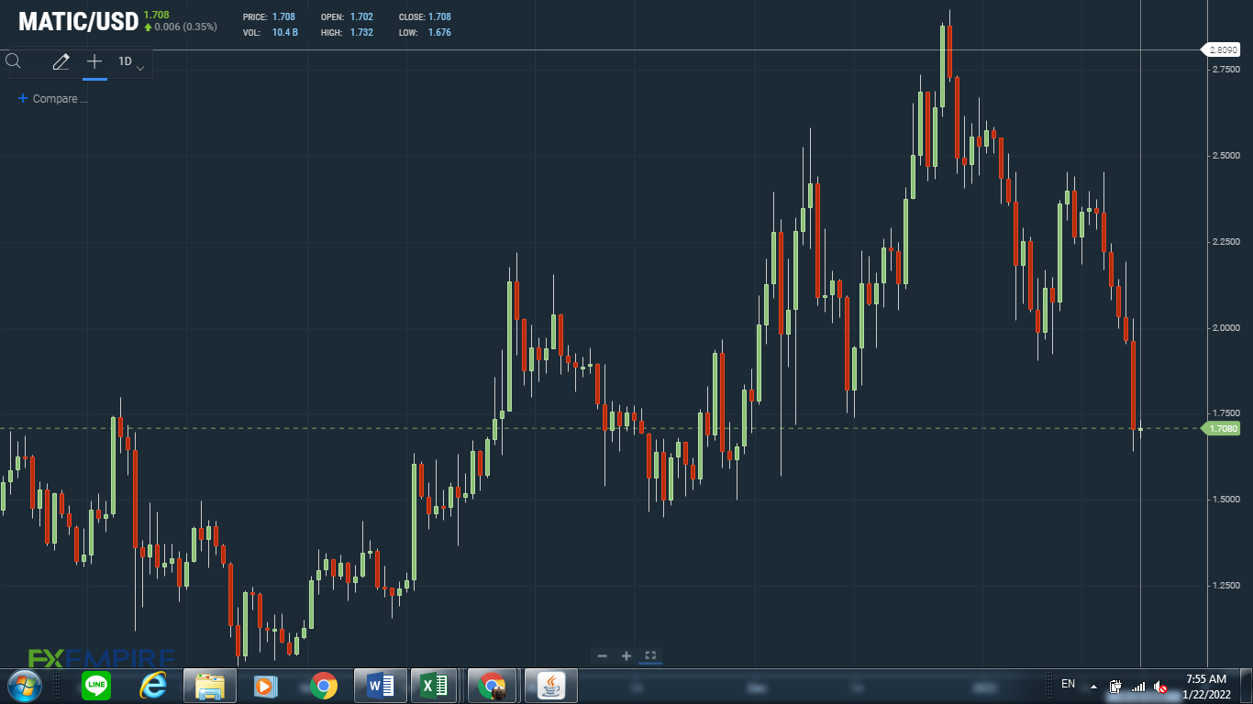The image size is (1253, 704).
Task: Click the PRICE 1.708 value
Action: click(283, 17)
